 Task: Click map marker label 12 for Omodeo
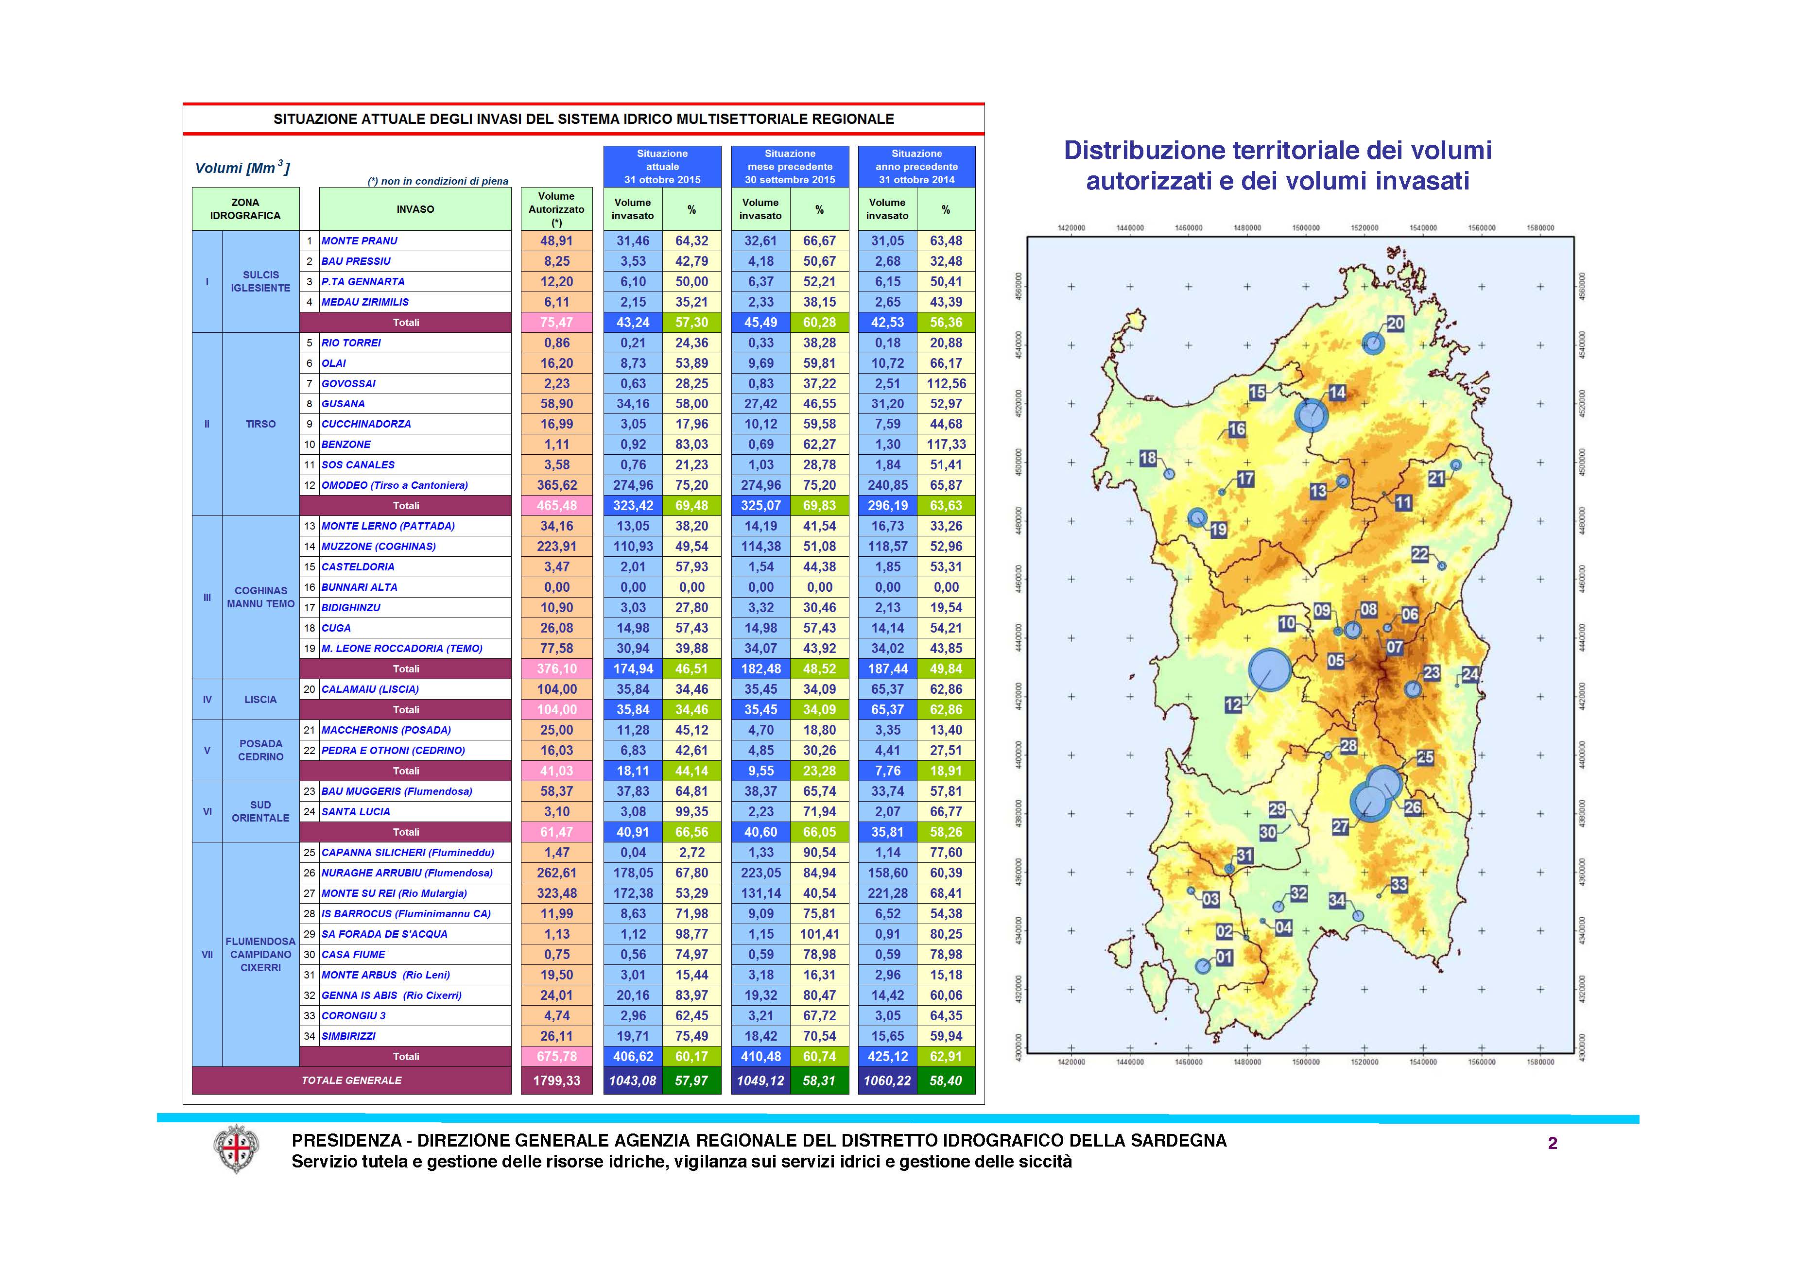(x=1233, y=704)
